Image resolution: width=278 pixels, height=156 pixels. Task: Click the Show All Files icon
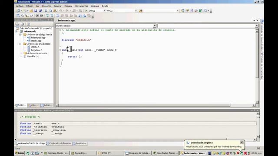click(x=23, y=24)
